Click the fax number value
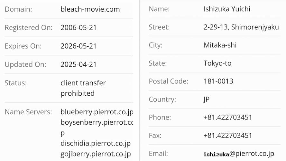286x161 pixels. [228, 136]
